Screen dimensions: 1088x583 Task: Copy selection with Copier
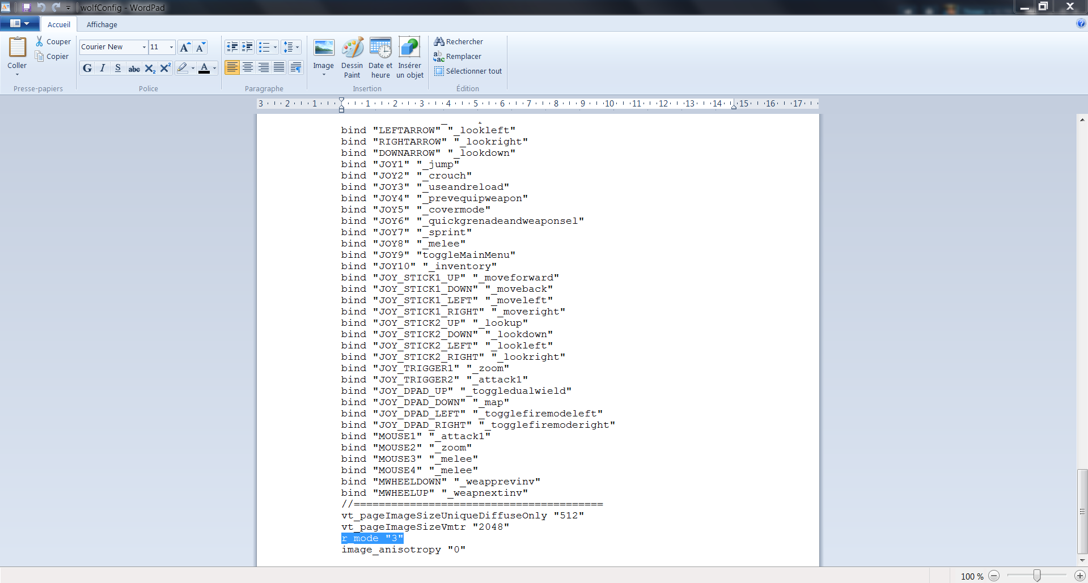point(52,56)
